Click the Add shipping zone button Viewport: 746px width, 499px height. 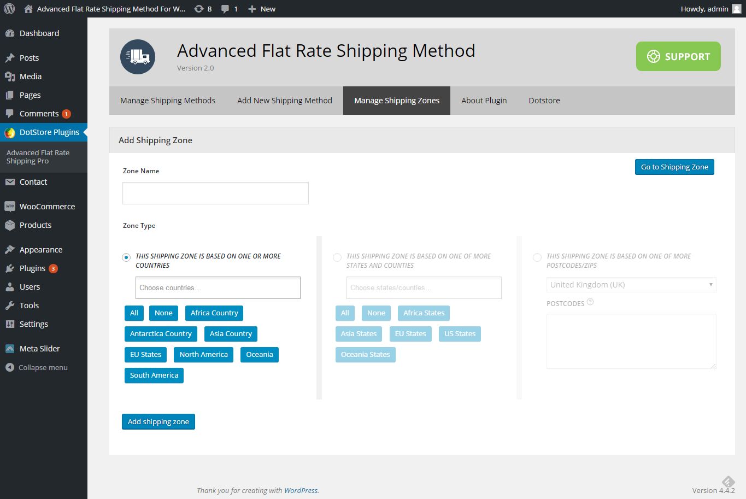(x=158, y=421)
